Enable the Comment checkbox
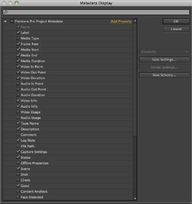This screenshot has height=204, width=192. [18, 135]
